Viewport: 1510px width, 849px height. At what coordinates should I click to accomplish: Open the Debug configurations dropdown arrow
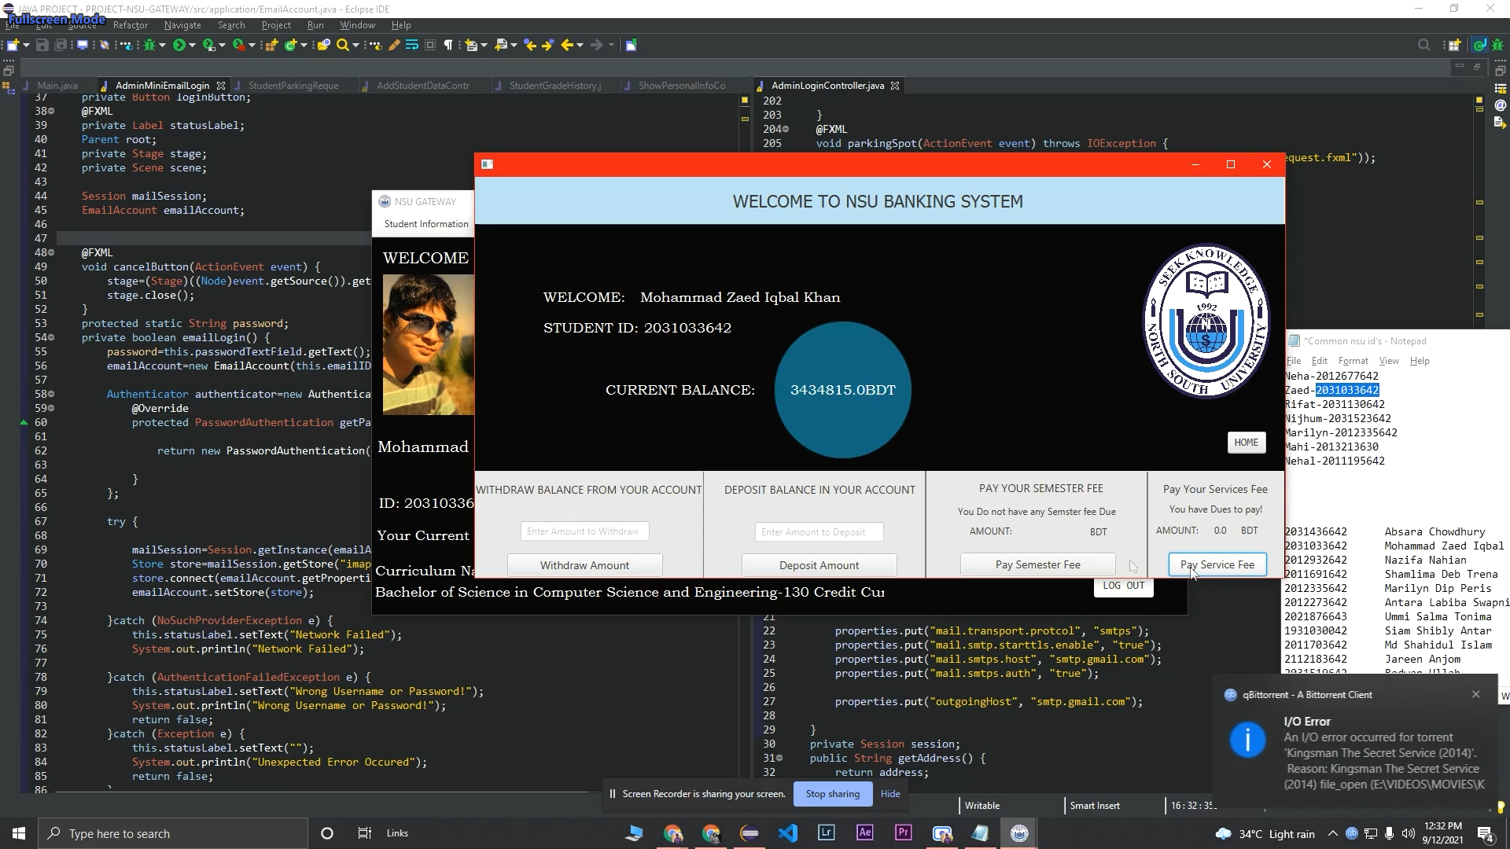(x=162, y=45)
